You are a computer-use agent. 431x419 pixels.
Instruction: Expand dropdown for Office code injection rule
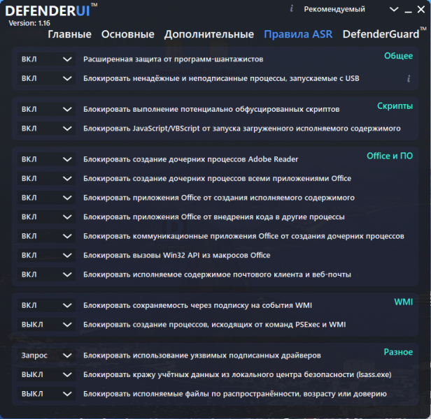point(46,217)
